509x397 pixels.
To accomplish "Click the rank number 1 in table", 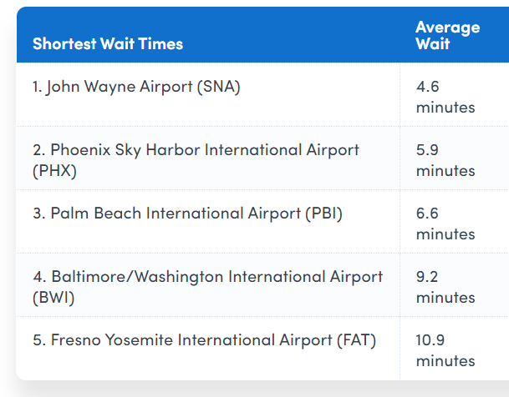I will [x=37, y=87].
